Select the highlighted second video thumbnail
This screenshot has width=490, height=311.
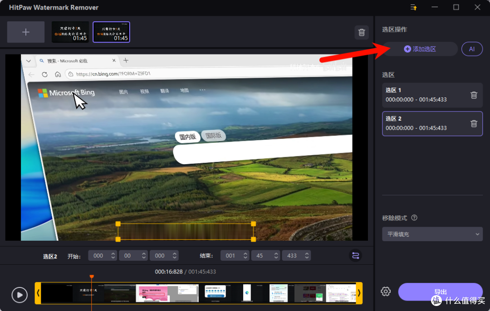(x=111, y=32)
